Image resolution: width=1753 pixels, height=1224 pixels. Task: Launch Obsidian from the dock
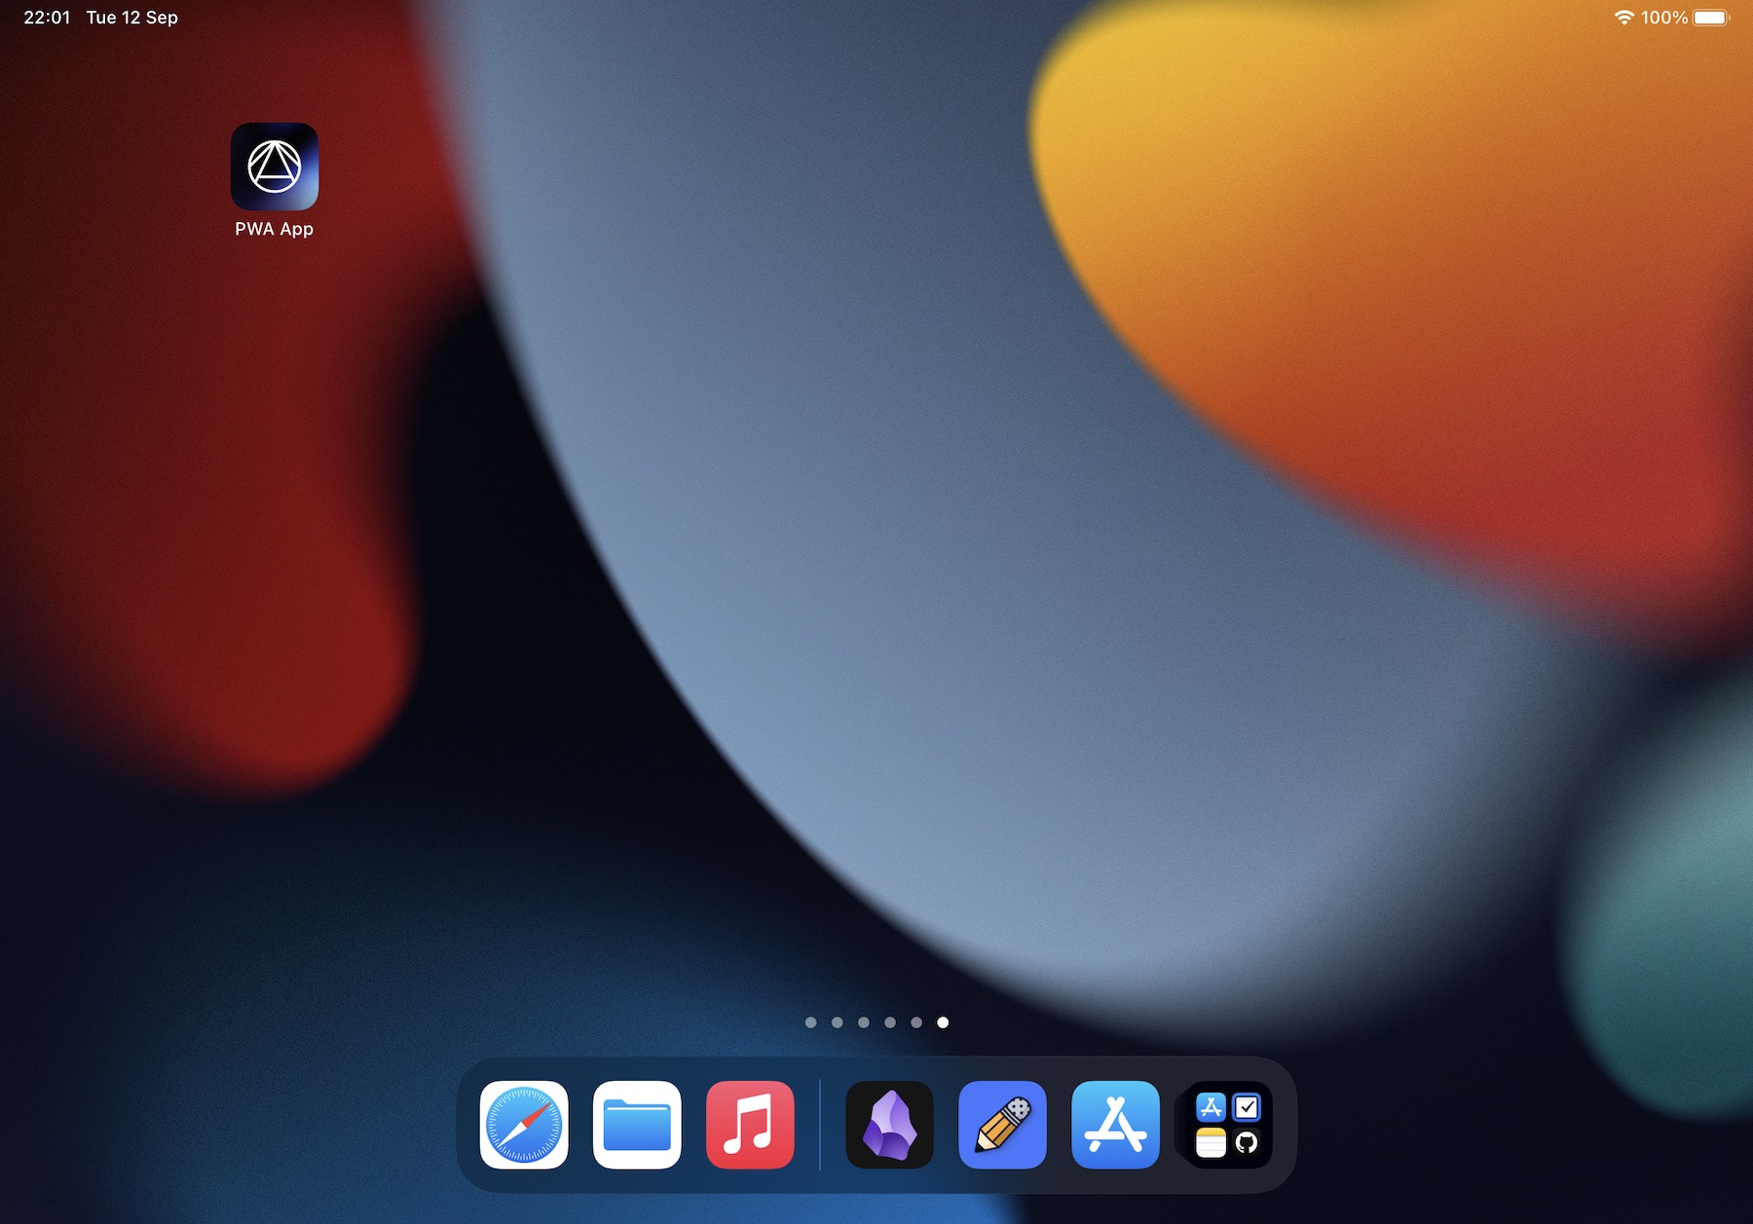point(890,1125)
